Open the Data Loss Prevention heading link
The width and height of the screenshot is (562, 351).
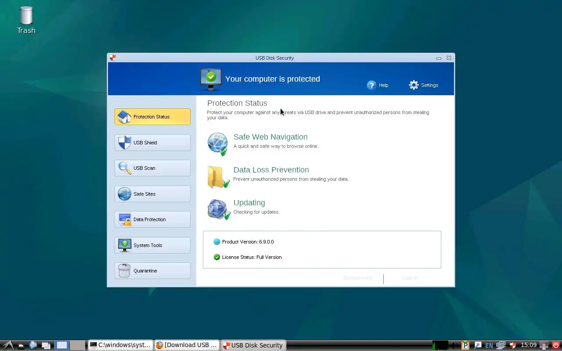pyautogui.click(x=271, y=170)
